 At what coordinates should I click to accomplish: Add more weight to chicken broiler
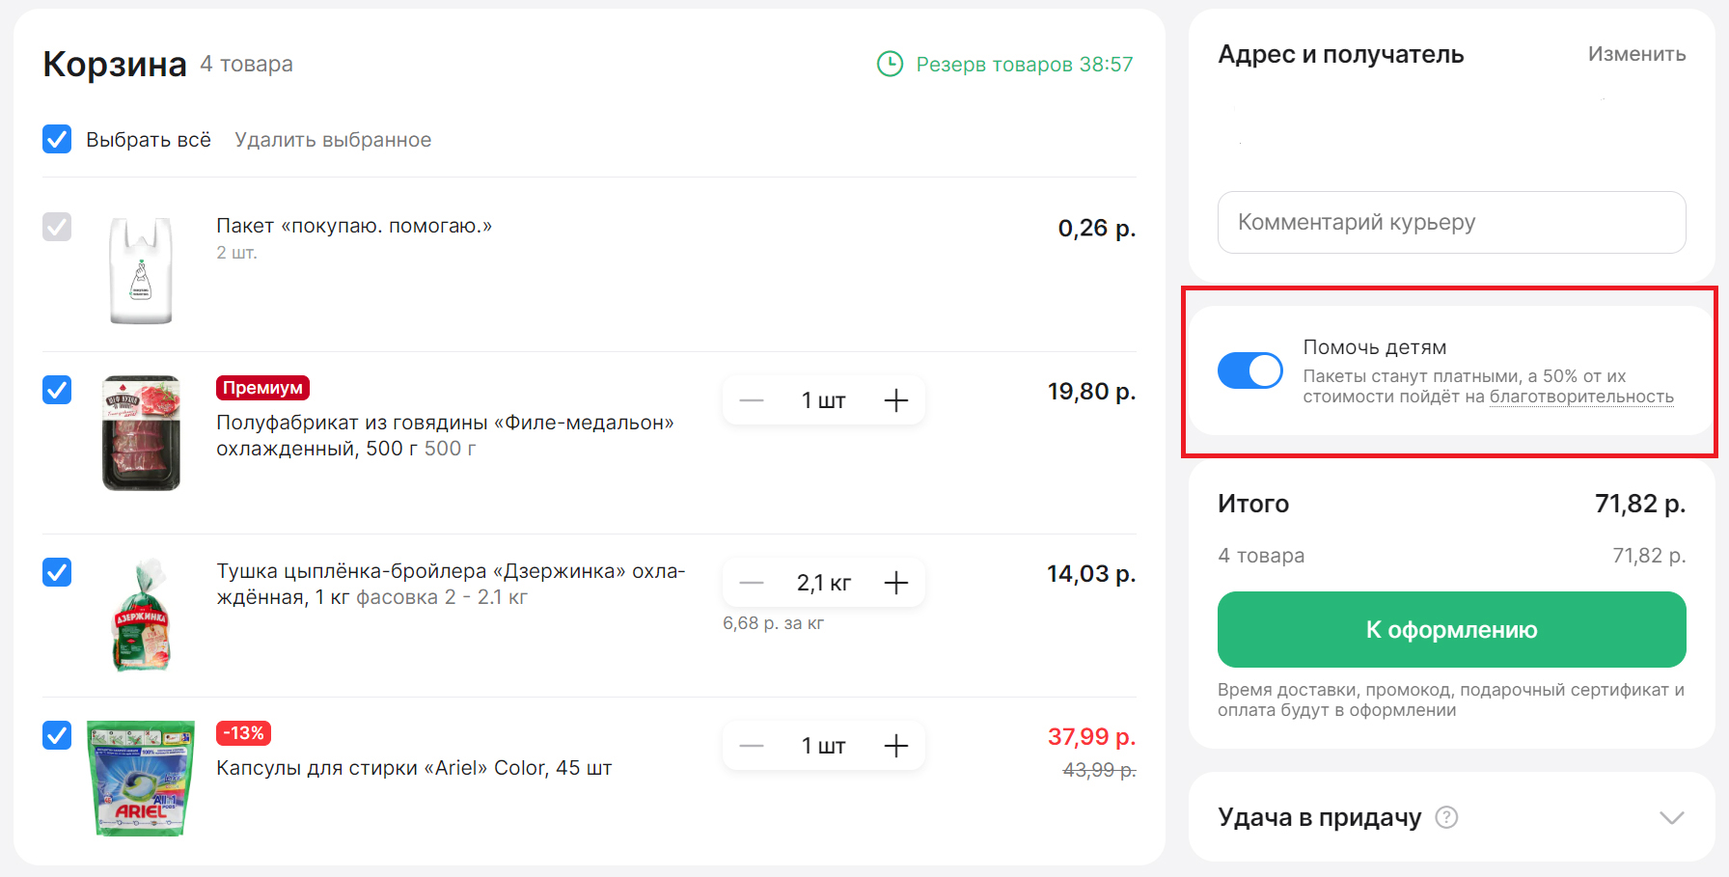click(x=895, y=583)
